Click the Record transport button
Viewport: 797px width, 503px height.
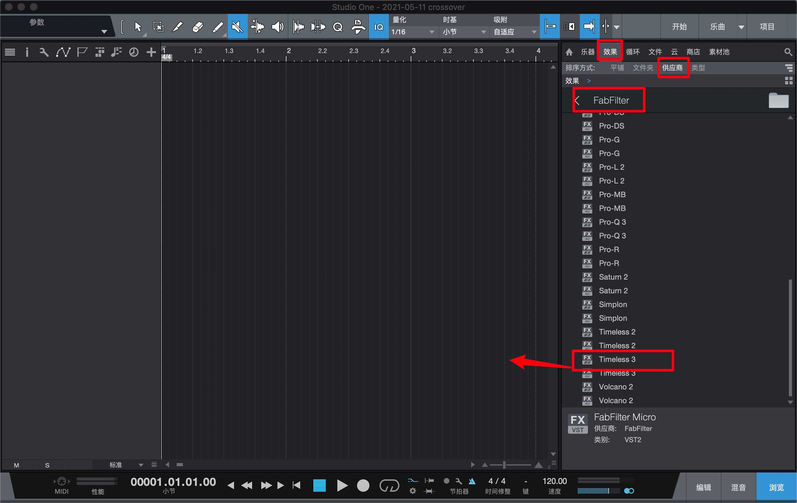pyautogui.click(x=363, y=486)
